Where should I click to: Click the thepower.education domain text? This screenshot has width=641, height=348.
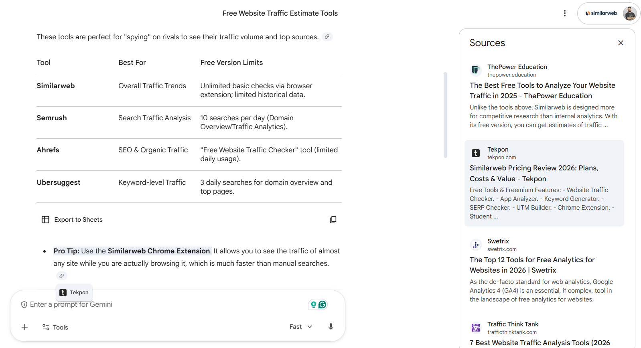click(511, 75)
